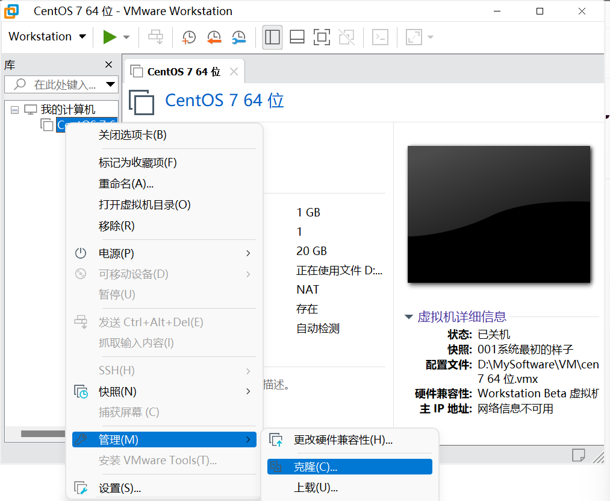
Task: Open the snapshot manager toolbar icon
Action: coord(239,37)
